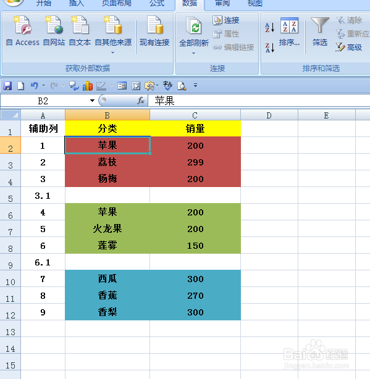Redo the last undone action
The width and height of the screenshot is (370, 379).
pos(54,86)
